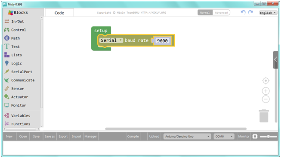Click the Manager button
Viewport: 281px width, 158px height.
tap(91, 136)
